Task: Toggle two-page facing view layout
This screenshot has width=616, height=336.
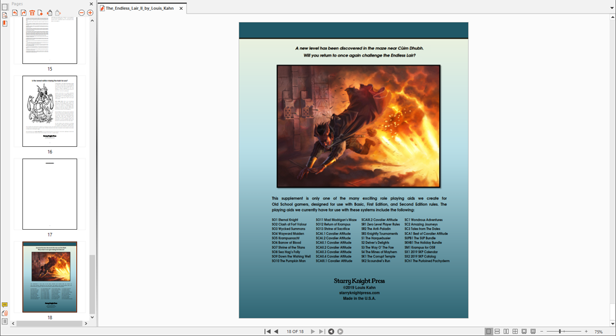Action: tap(506, 332)
